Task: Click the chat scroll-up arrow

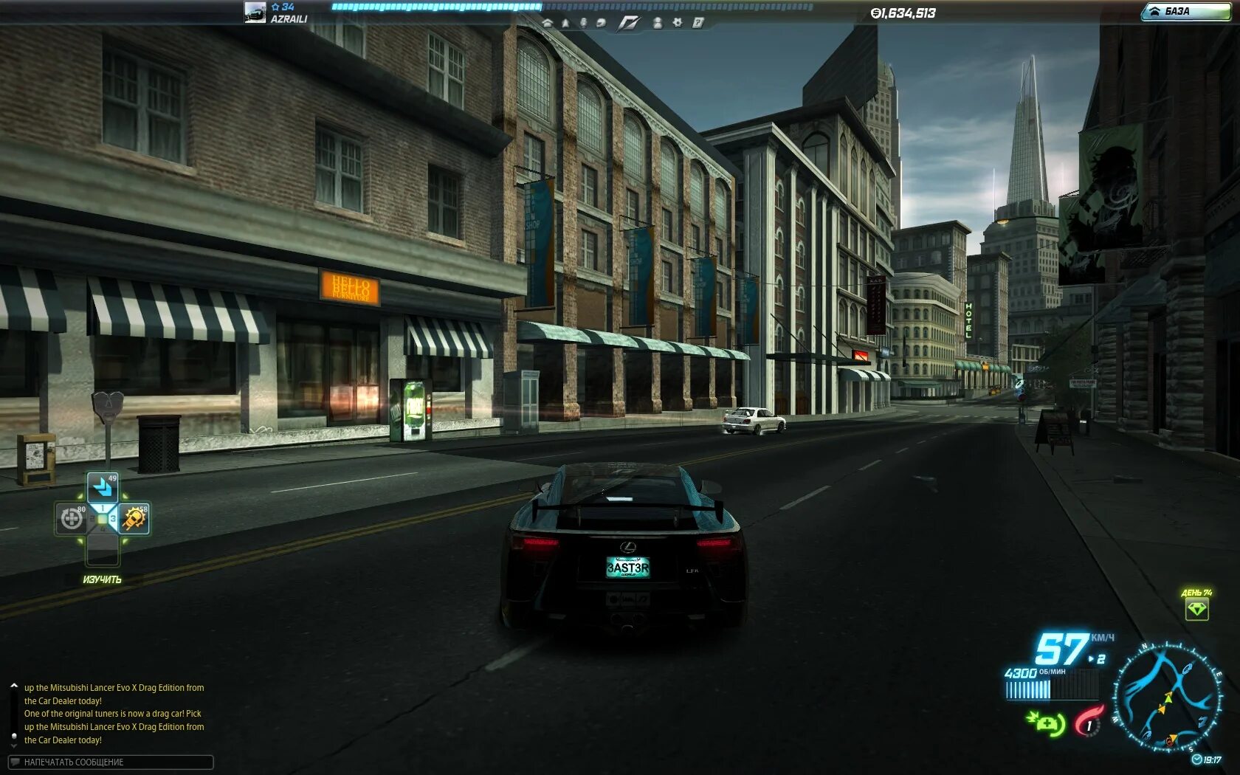Action: point(13,686)
